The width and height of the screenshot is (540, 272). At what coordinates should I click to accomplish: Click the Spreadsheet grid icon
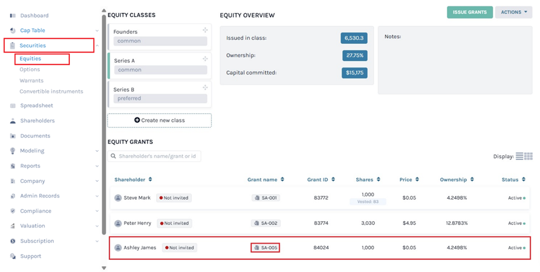point(13,106)
